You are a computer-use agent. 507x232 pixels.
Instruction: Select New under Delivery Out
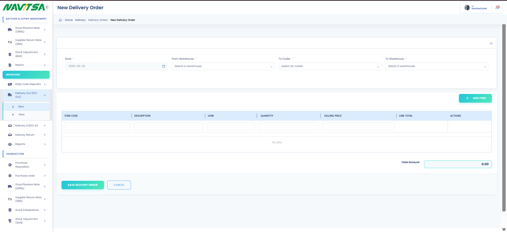point(26,107)
